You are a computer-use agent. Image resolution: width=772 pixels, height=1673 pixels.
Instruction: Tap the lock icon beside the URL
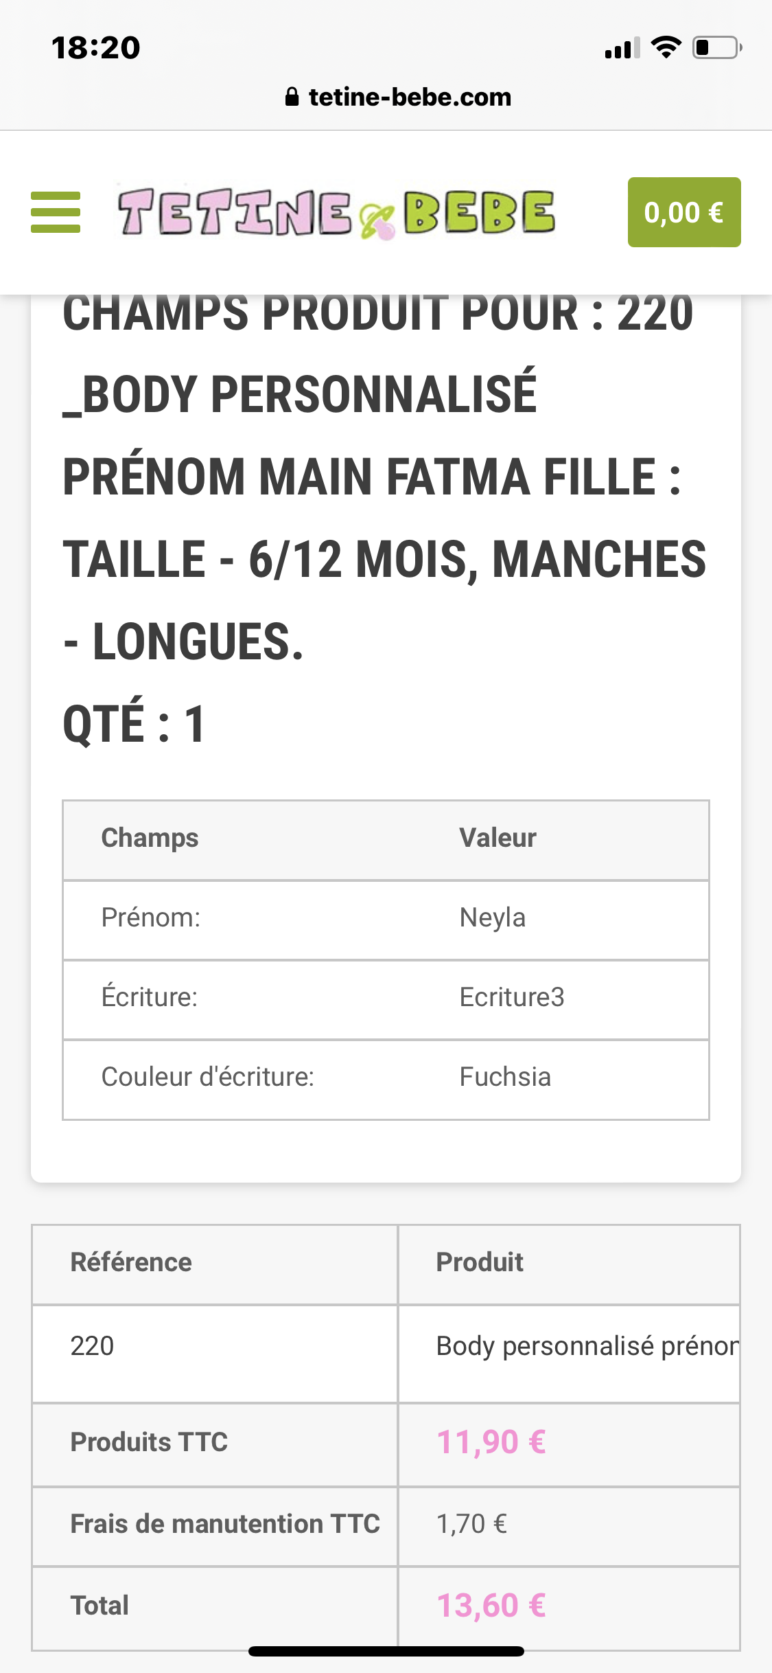[x=292, y=97]
